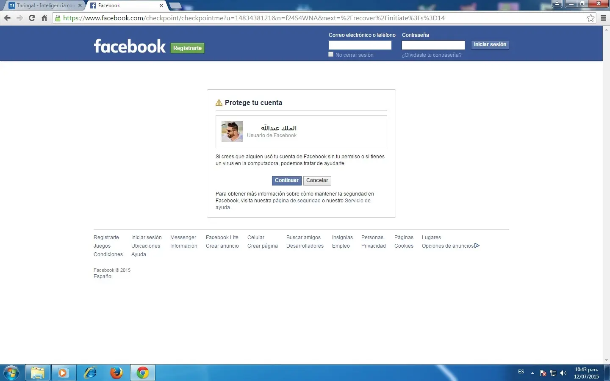The width and height of the screenshot is (610, 381).
Task: Open the Condiciones footer link
Action: [108, 254]
